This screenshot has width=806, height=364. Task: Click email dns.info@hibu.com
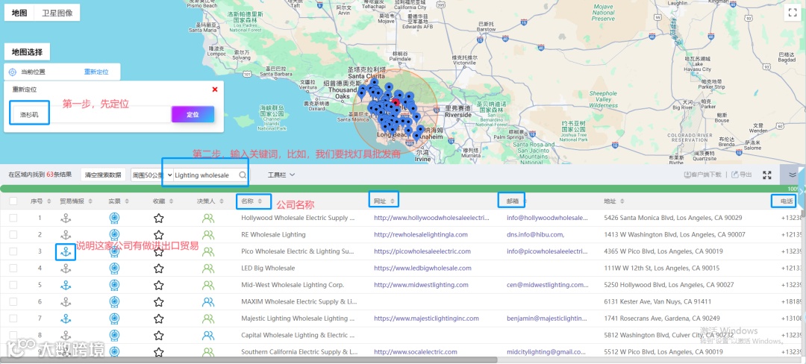(x=536, y=235)
